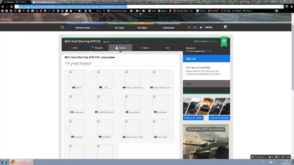Open the 2SHOT team link
Viewport: 294px width, 165px height.
pos(78,88)
